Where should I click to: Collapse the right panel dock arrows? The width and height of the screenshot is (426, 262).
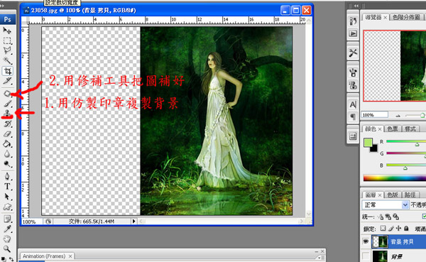click(x=356, y=6)
